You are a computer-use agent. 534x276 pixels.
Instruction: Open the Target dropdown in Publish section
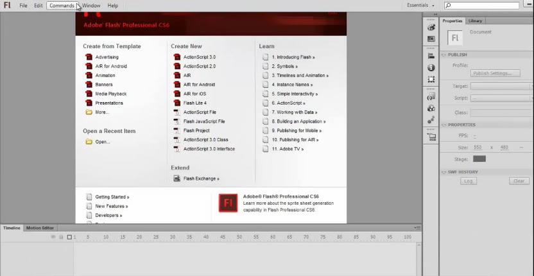point(501,86)
